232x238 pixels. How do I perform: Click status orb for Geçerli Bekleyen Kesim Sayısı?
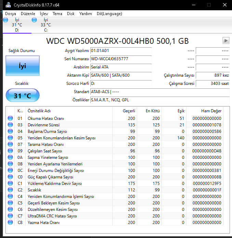point(10,203)
